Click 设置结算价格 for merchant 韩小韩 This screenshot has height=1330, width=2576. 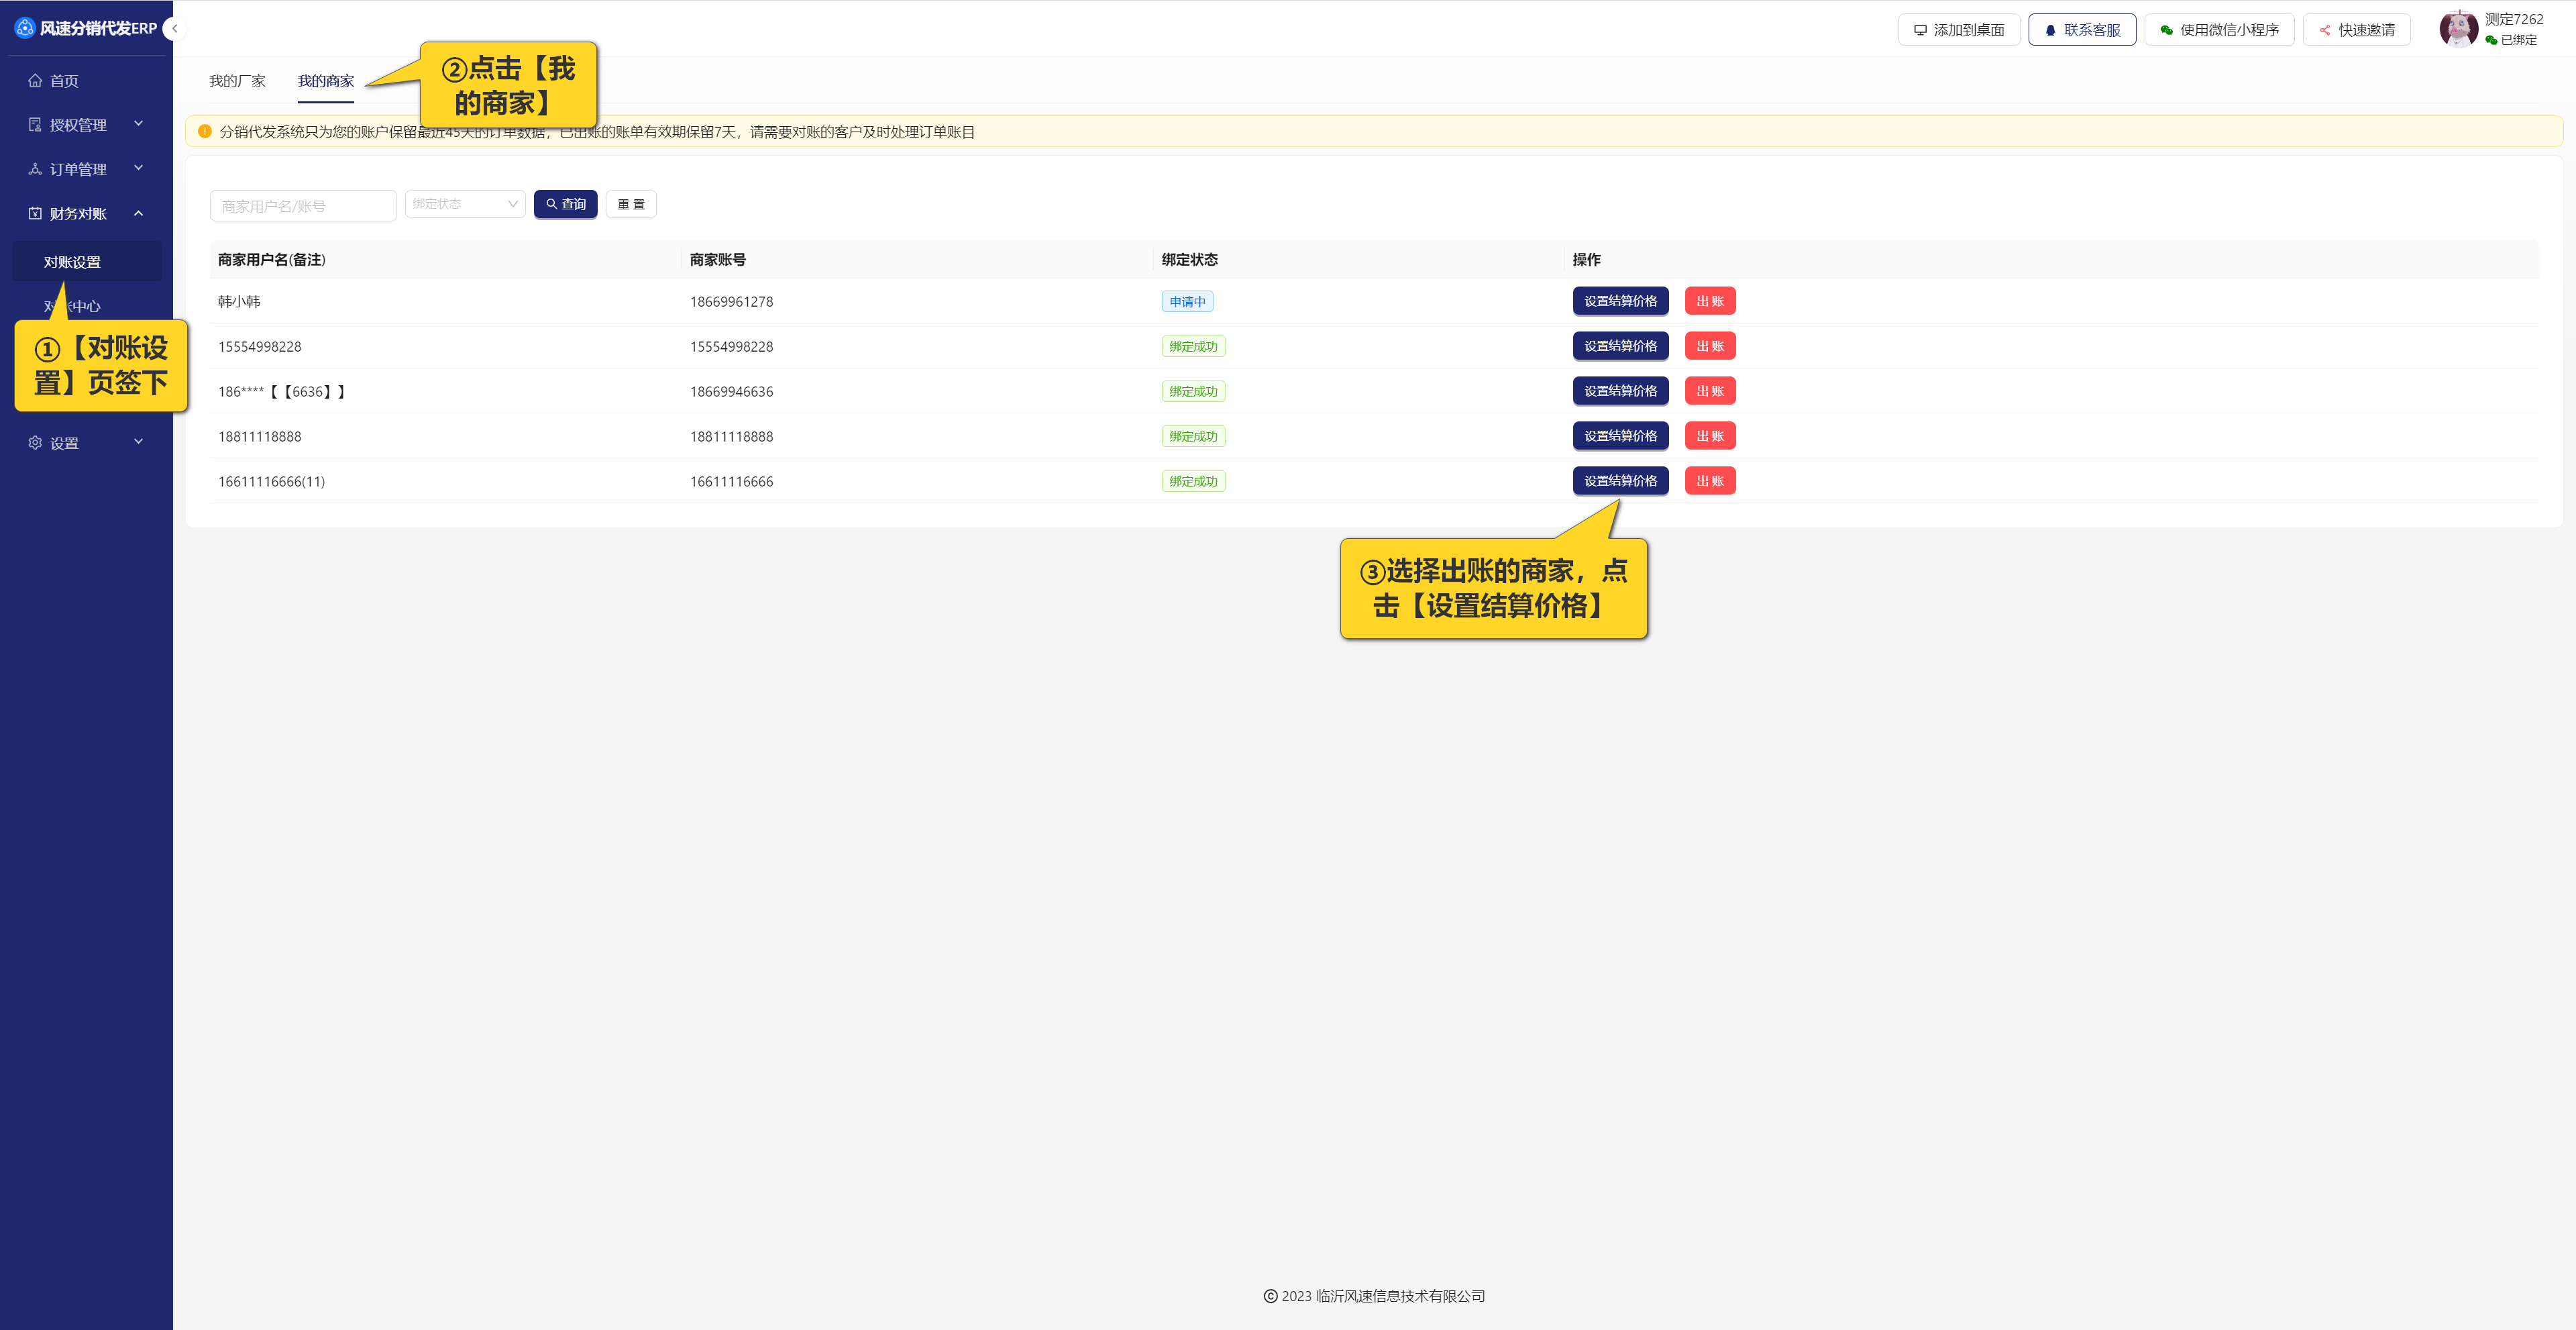[1620, 301]
